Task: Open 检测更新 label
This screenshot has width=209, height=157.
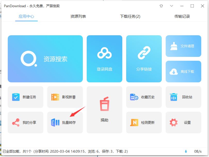Action: 148,123
